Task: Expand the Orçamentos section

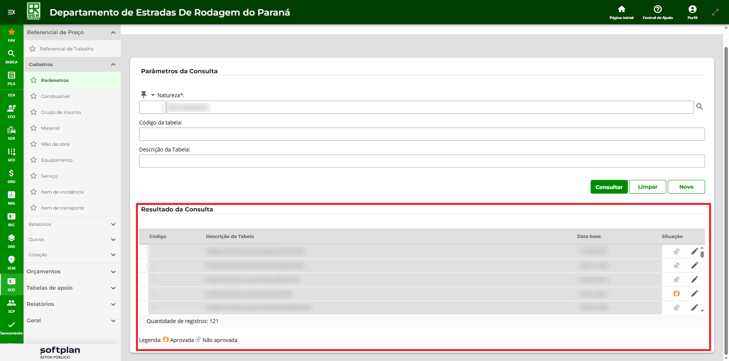Action: coord(113,272)
